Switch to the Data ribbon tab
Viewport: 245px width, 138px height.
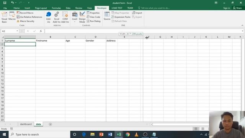coord(68,8)
